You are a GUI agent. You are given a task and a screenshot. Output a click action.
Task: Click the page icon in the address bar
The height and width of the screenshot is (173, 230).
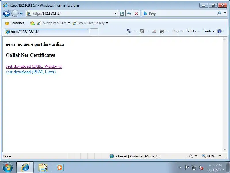(x=29, y=14)
